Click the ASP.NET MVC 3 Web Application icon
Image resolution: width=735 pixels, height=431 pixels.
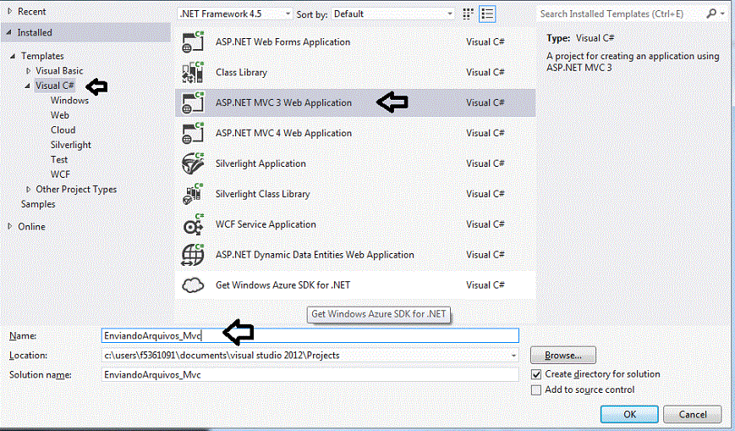[x=193, y=102]
